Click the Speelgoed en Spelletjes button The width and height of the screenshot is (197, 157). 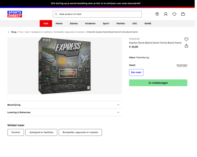[x=41, y=132]
